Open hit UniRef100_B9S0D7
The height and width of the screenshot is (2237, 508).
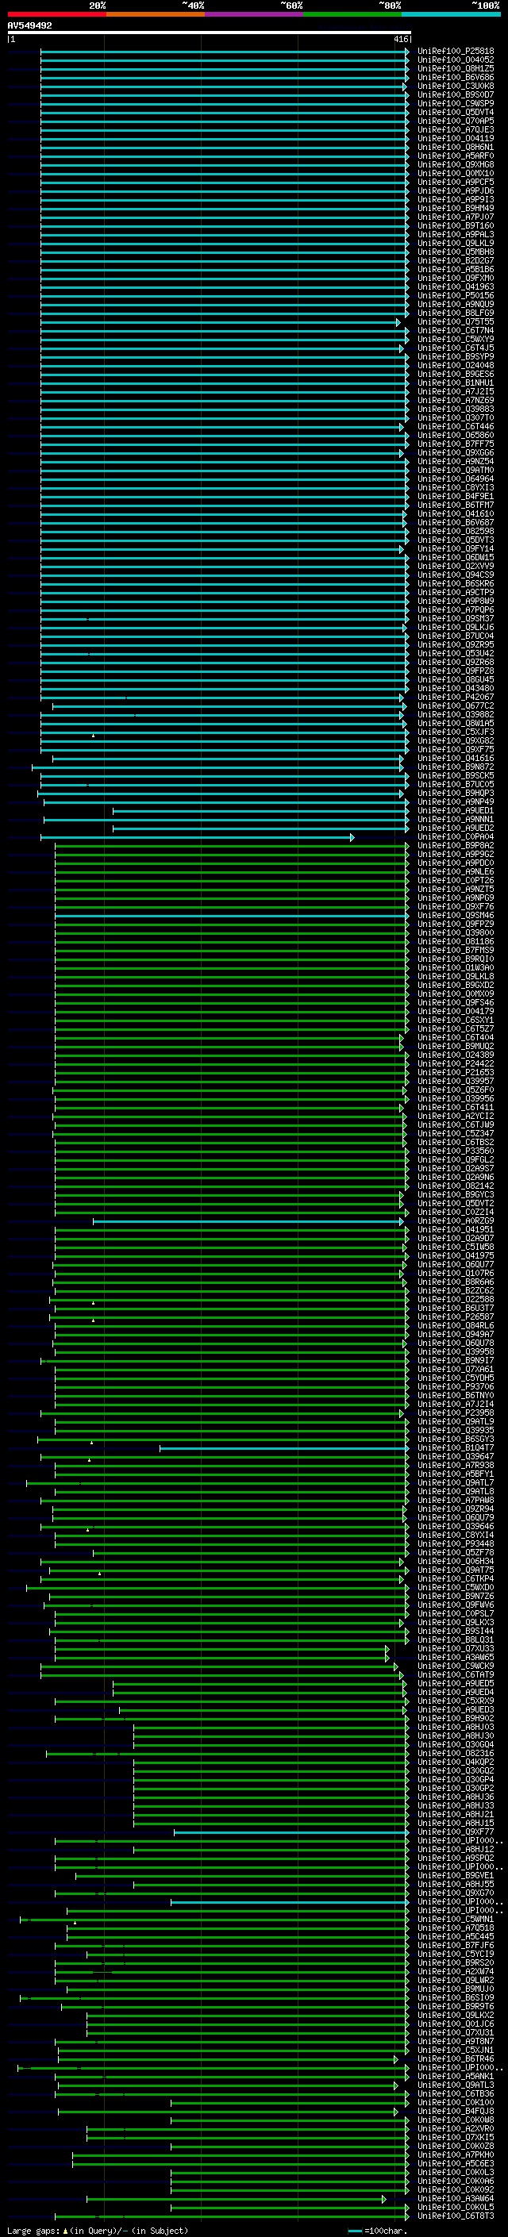click(x=456, y=94)
